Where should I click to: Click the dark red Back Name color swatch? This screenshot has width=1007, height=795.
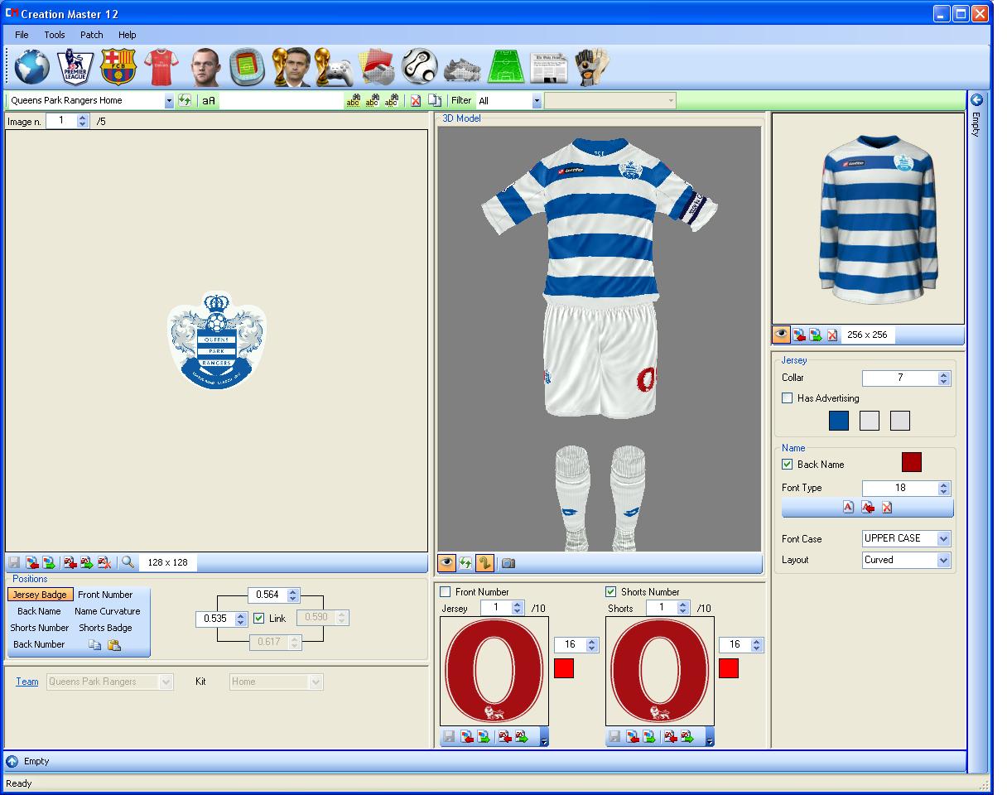[911, 462]
